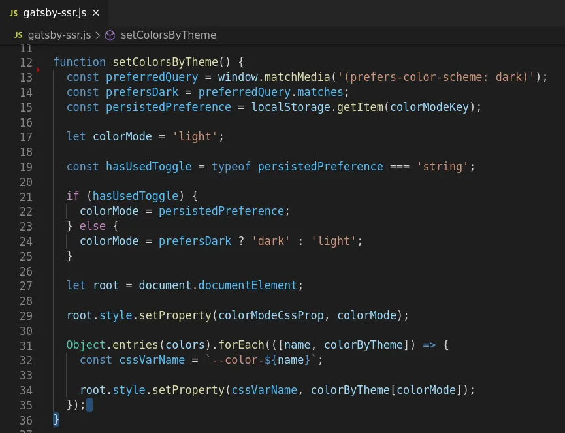Click the 'string' literal on line 19
The height and width of the screenshot is (433, 565).
click(443, 167)
